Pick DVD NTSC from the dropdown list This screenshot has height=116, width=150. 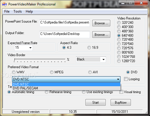[66, 84]
